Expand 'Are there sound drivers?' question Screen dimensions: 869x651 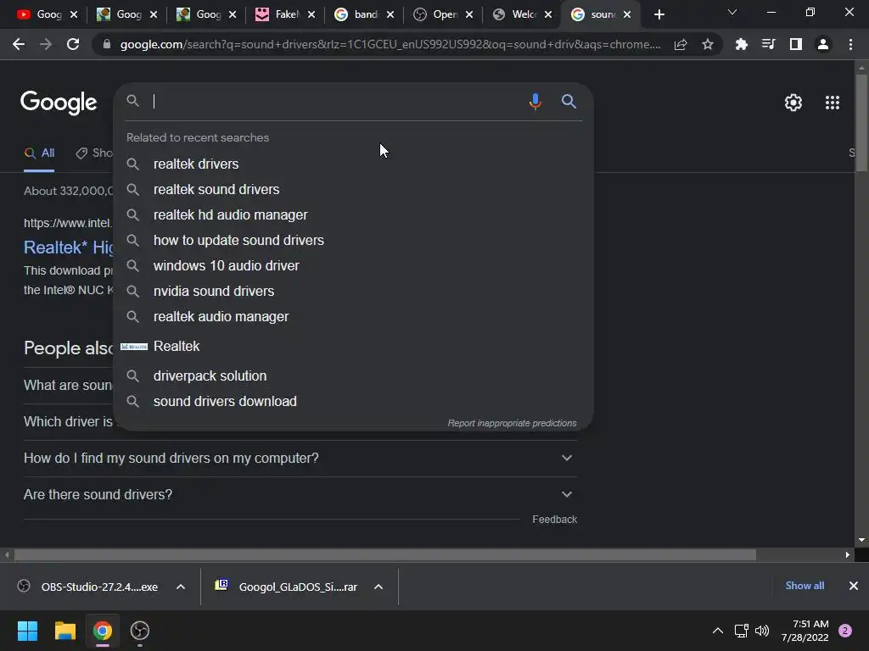(300, 494)
